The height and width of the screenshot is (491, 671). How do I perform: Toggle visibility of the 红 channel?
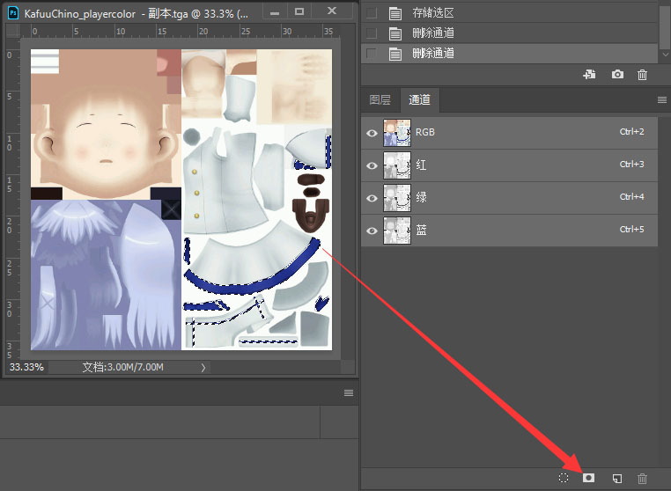(x=372, y=165)
